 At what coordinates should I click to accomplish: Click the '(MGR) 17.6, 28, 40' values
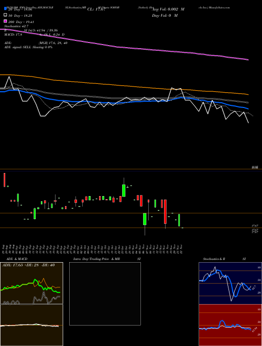point(53,43)
